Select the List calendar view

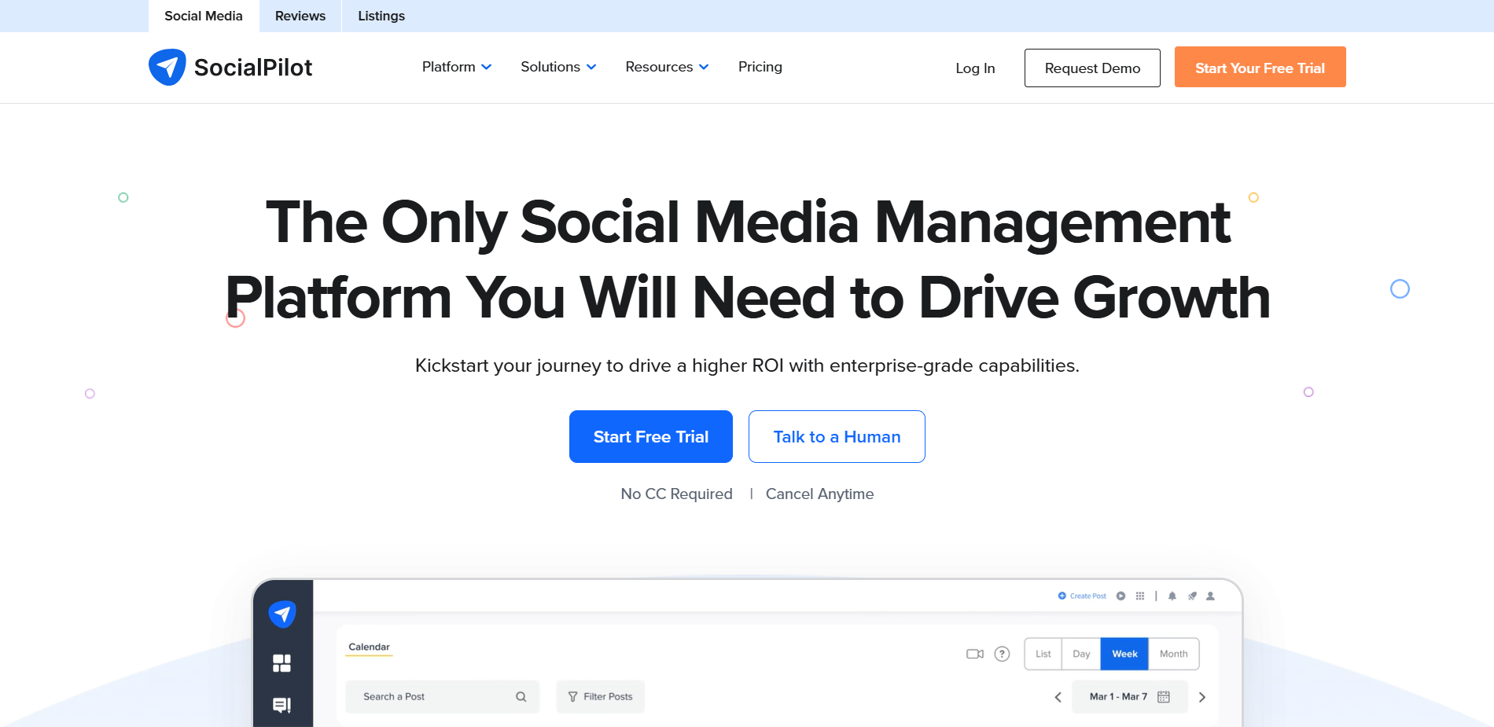pos(1043,654)
